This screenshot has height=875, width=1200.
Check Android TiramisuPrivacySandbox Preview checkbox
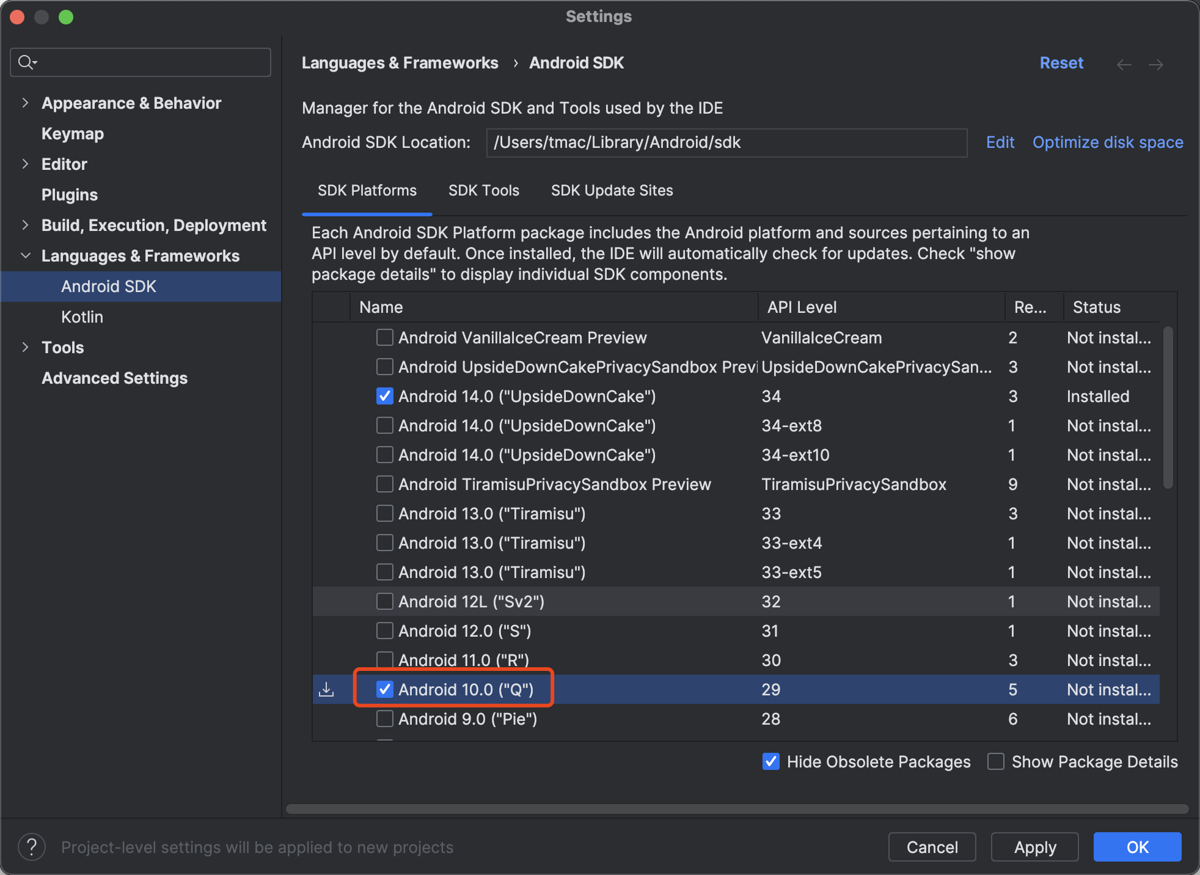(384, 484)
